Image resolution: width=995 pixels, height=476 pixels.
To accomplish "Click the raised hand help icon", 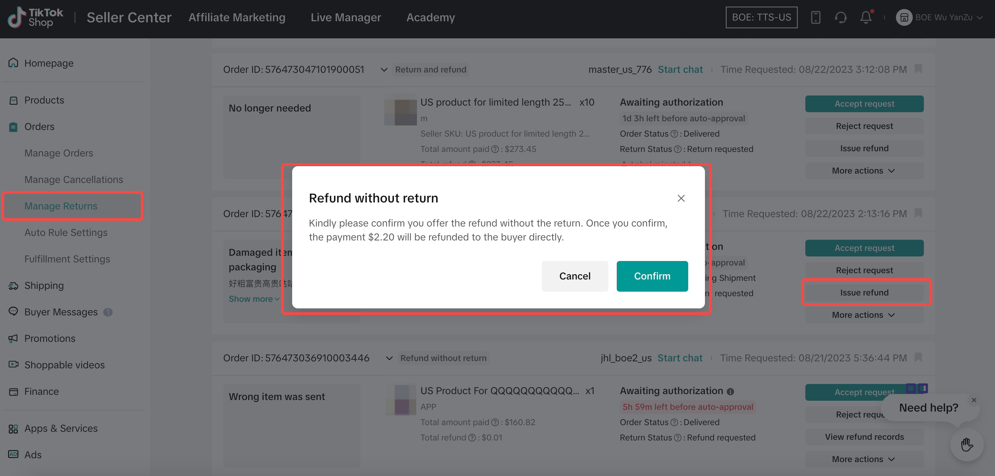I will click(x=966, y=445).
